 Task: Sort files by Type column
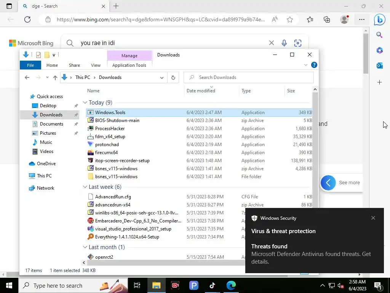[x=246, y=91]
